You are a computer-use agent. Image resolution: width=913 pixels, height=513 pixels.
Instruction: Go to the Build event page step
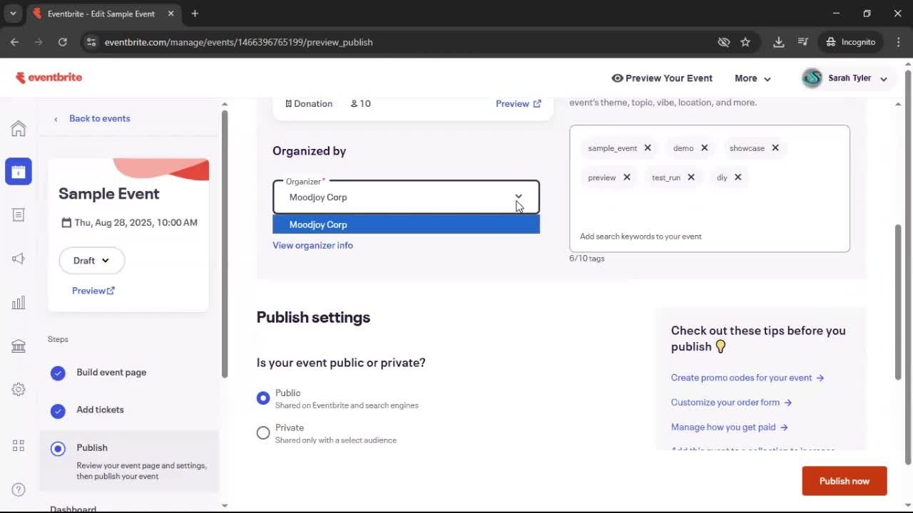(x=111, y=372)
